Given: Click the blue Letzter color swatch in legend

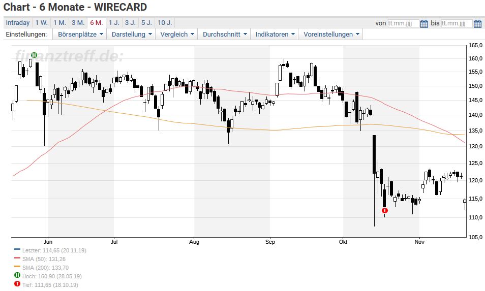Looking at the screenshot, I should [17, 249].
